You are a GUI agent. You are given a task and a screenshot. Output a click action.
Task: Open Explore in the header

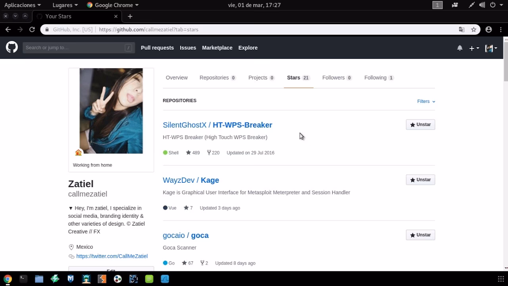[x=248, y=48]
